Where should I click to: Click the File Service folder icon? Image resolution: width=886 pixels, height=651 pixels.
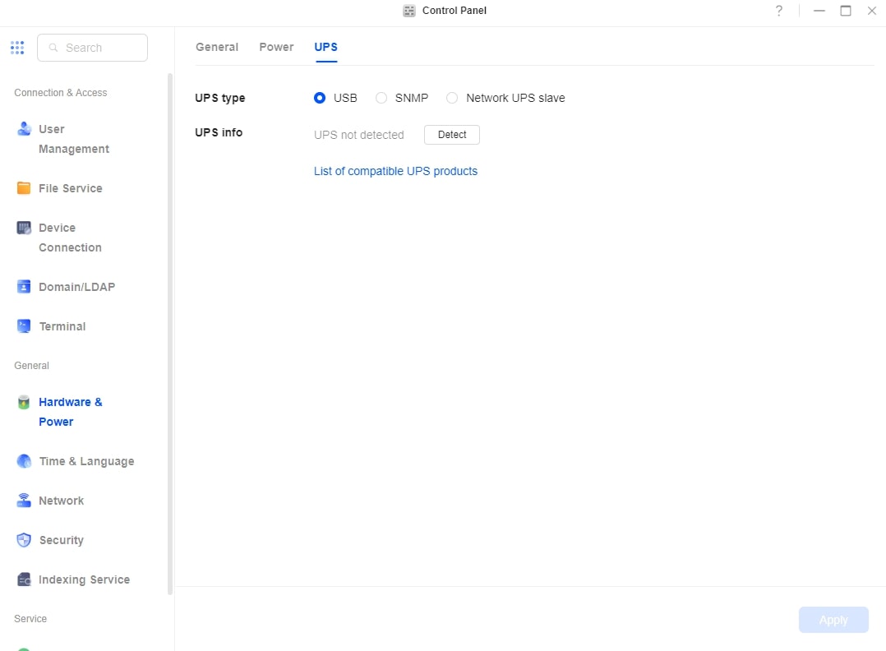(24, 188)
